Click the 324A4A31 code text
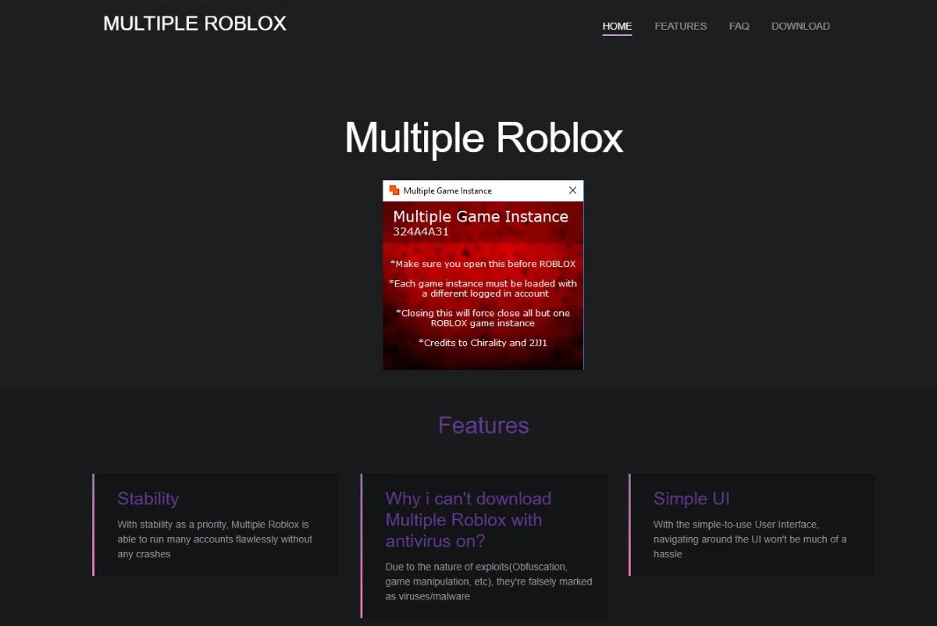Viewport: 937px width, 626px height. tap(420, 232)
